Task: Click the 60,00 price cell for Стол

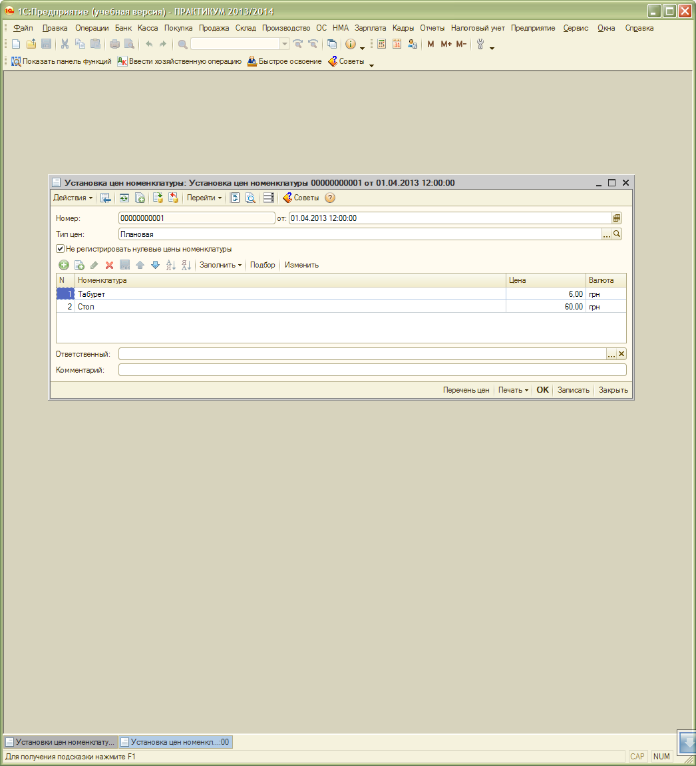Action: [546, 307]
